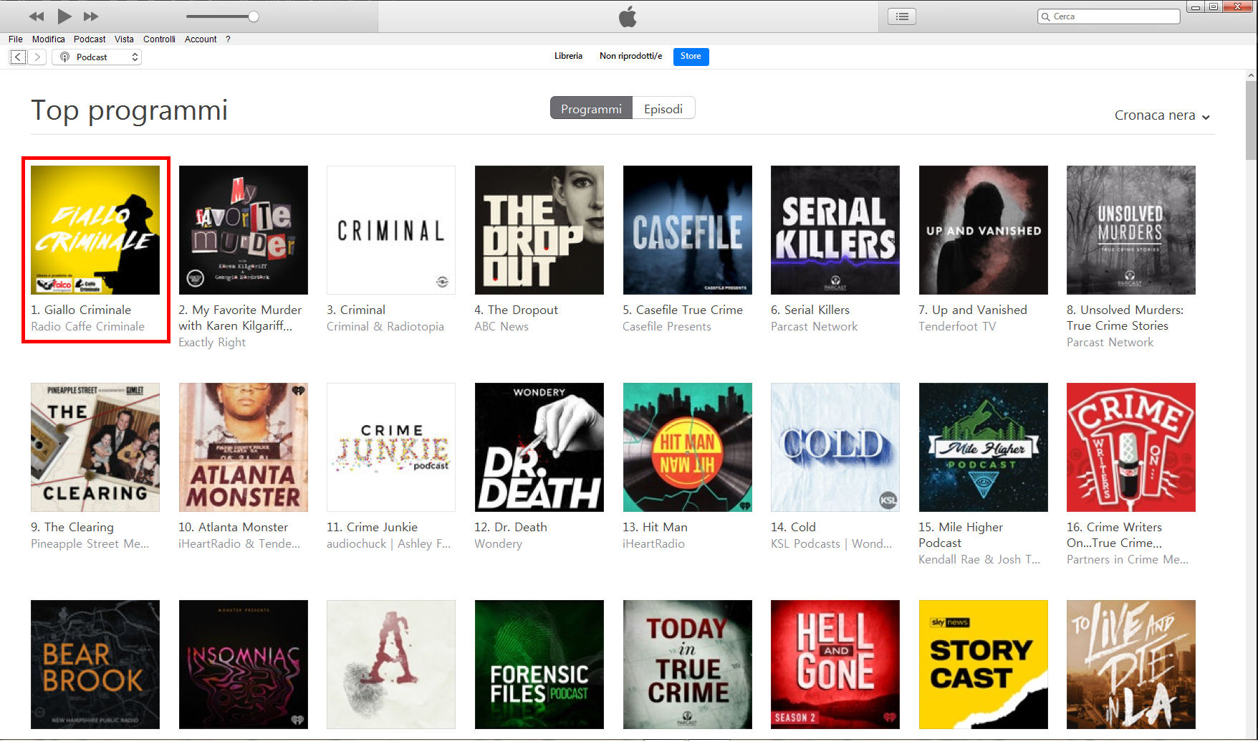Click the Parcast Network link under Serial Killers
Screen dimensions: 1258x742
[814, 326]
